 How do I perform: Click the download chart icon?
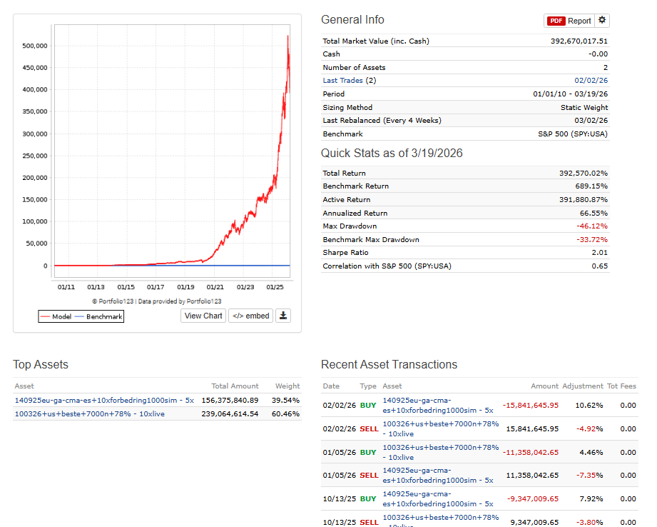coord(283,316)
